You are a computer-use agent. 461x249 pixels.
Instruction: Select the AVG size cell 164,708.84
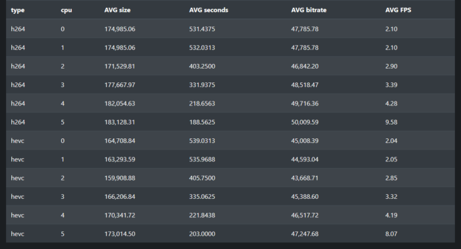(120, 141)
